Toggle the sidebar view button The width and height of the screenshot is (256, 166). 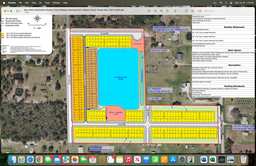pos(17,11)
